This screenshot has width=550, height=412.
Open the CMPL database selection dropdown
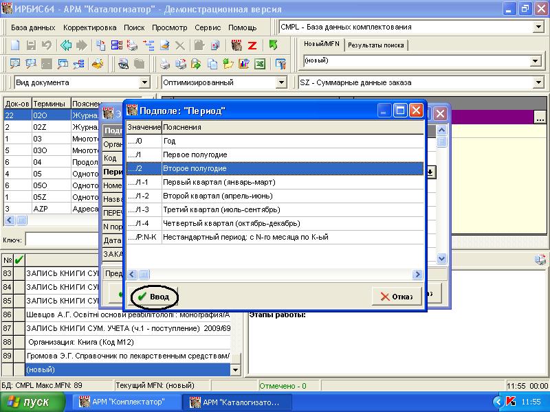[x=538, y=27]
